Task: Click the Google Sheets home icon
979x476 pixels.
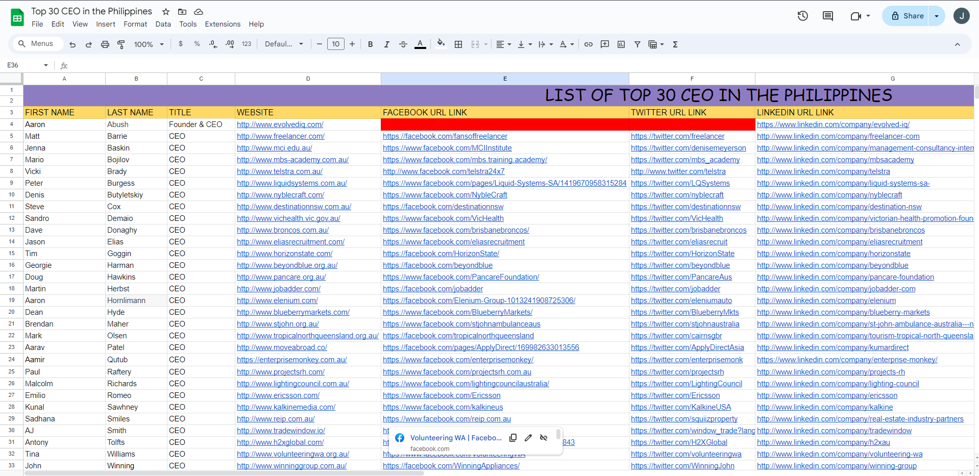Action: tap(17, 17)
